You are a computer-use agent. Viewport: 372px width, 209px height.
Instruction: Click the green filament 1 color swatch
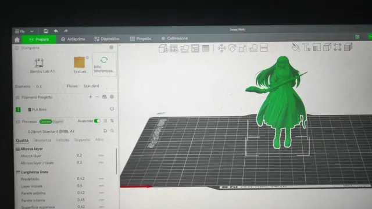point(18,110)
